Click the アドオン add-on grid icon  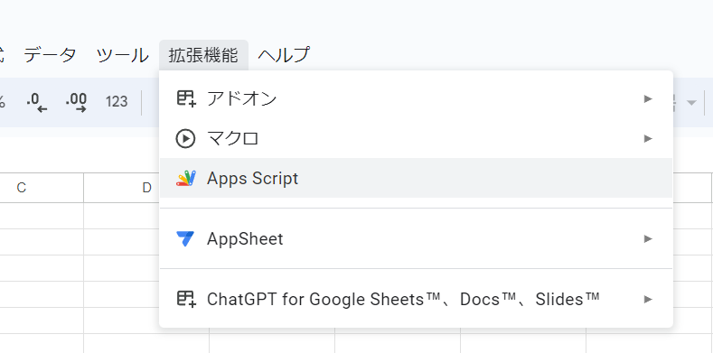click(186, 98)
